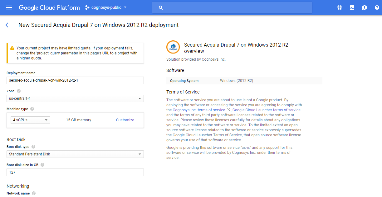Click the Boot disk size help icon
The height and width of the screenshot is (197, 382).
pyautogui.click(x=42, y=165)
